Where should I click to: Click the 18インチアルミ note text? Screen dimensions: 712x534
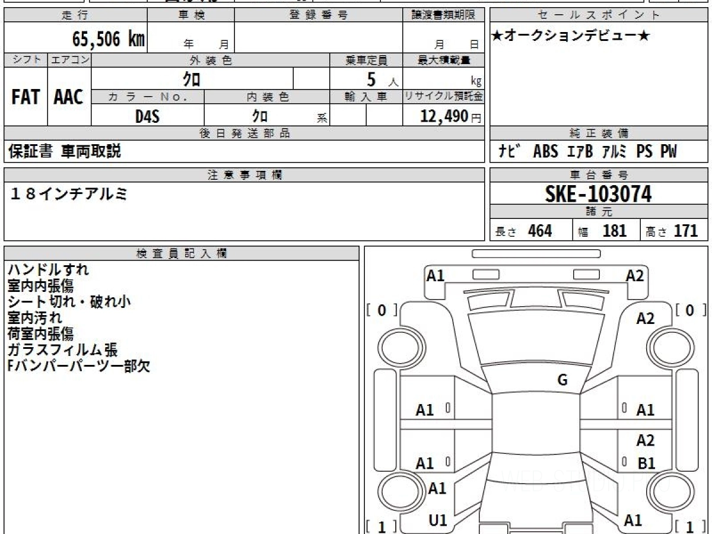68,193
